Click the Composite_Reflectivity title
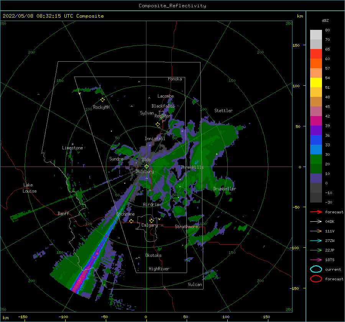The width and height of the screenshot is (345, 322). click(172, 6)
